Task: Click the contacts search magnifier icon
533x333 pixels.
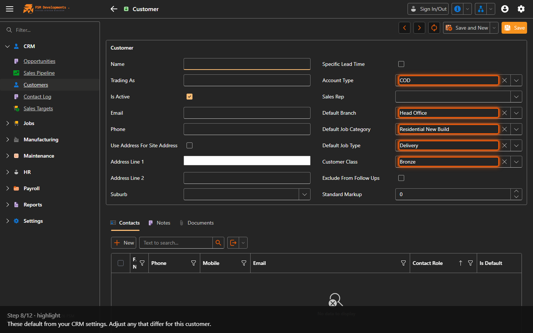Action: point(218,243)
